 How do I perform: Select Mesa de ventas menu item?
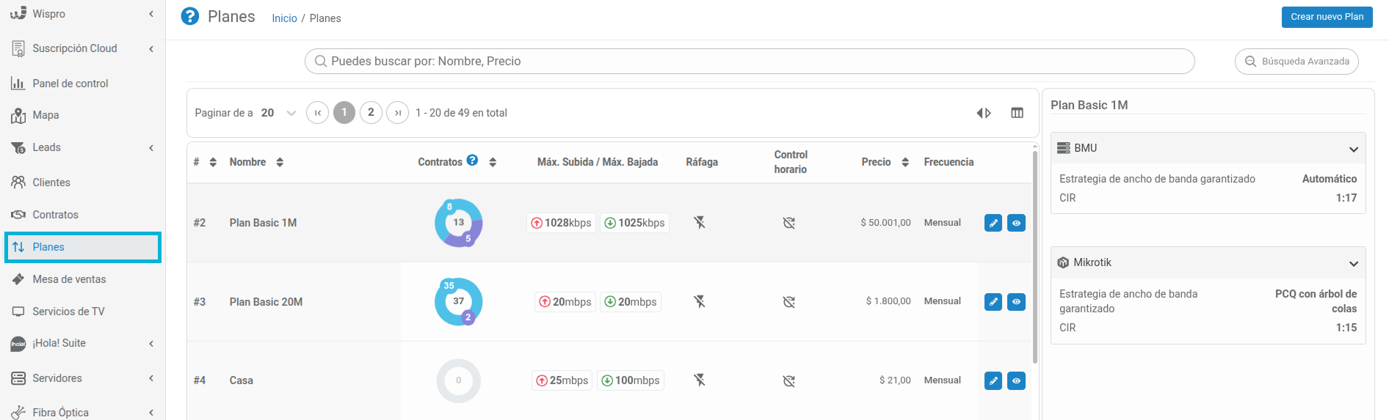point(69,279)
